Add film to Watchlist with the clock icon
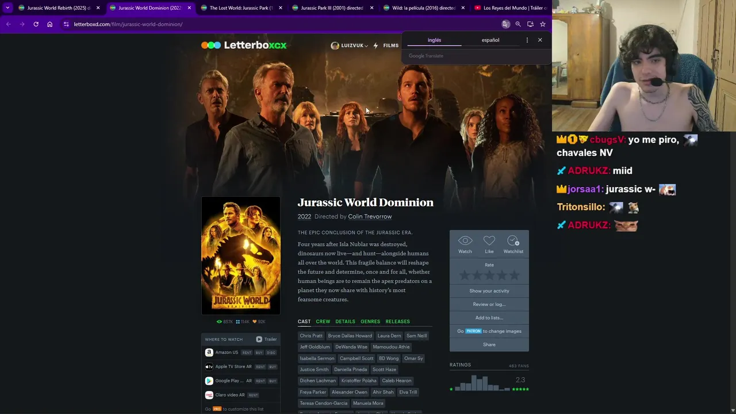Screen dimensions: 736x414 [513, 241]
